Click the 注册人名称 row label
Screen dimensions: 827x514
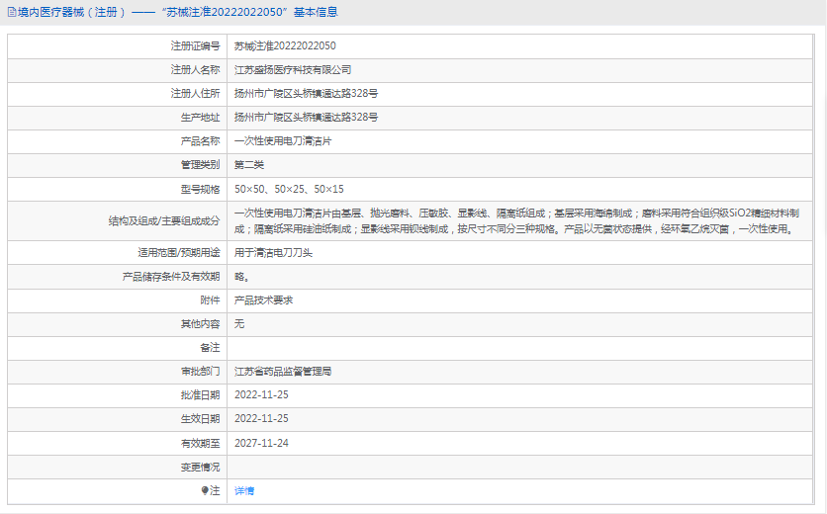pyautogui.click(x=195, y=69)
